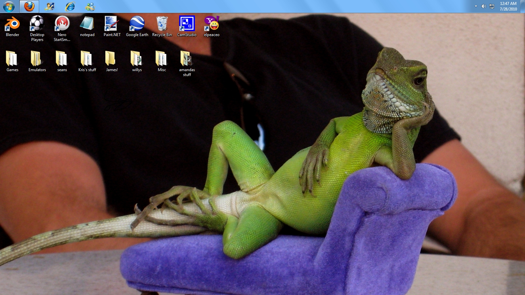This screenshot has height=295, width=525.
Task: Click the amandas stuff folder
Action: (187, 59)
